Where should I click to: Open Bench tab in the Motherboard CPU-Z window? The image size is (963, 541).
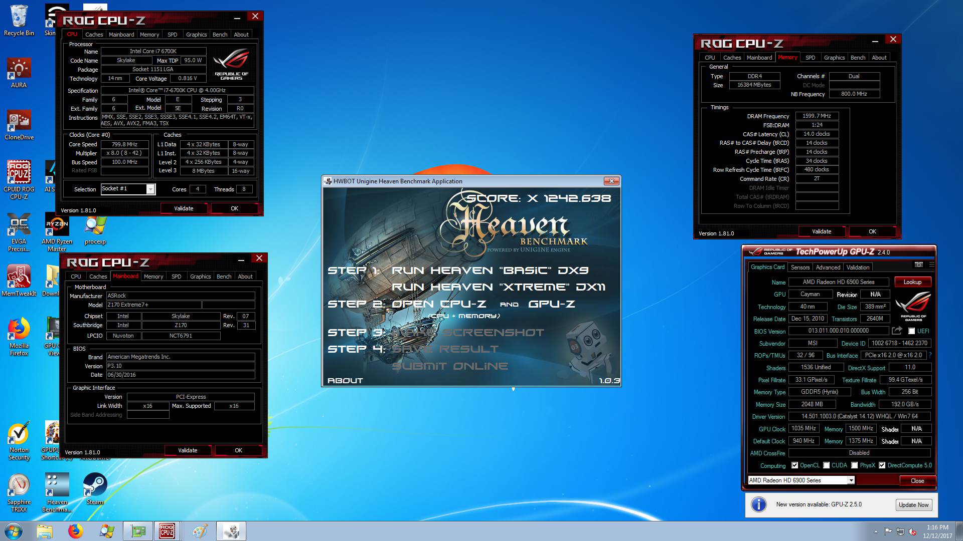[x=224, y=277]
